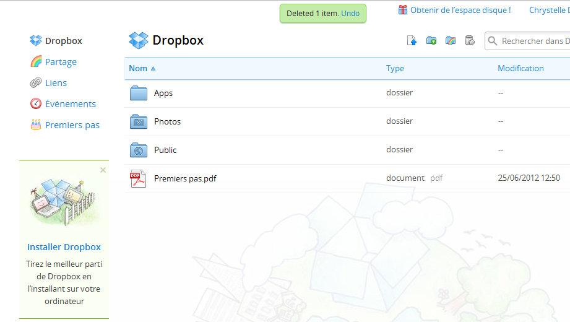
Task: Click the Nom column header text
Action: [x=138, y=68]
